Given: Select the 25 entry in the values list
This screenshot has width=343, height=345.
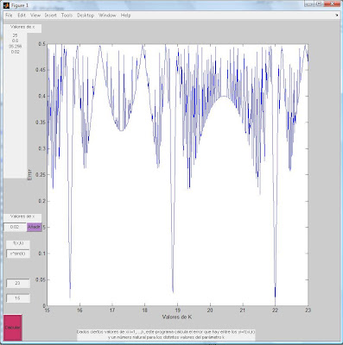Looking at the screenshot, I should tap(15, 35).
